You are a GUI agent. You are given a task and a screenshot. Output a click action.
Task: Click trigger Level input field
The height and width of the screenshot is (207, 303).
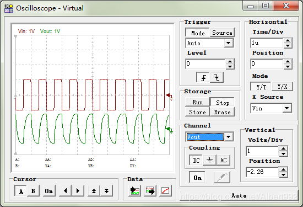[205, 63]
